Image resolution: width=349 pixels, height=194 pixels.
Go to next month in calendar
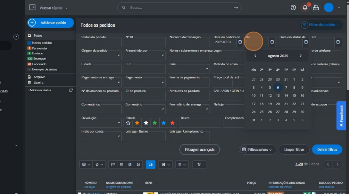point(300,56)
